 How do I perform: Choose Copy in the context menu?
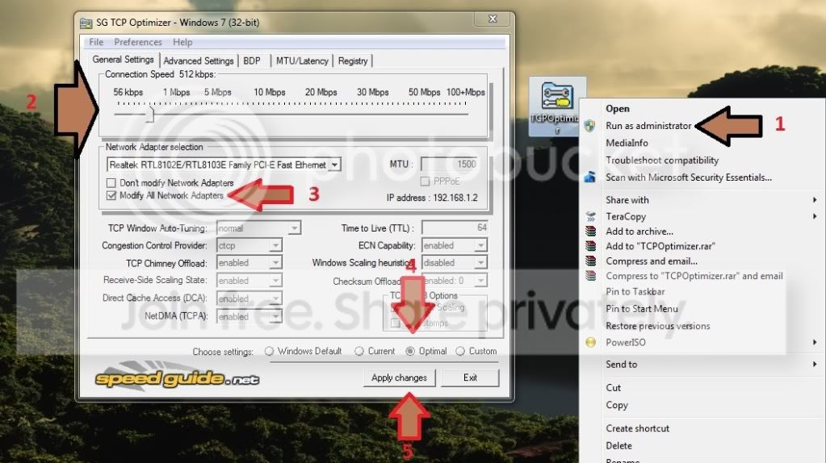[617, 405]
